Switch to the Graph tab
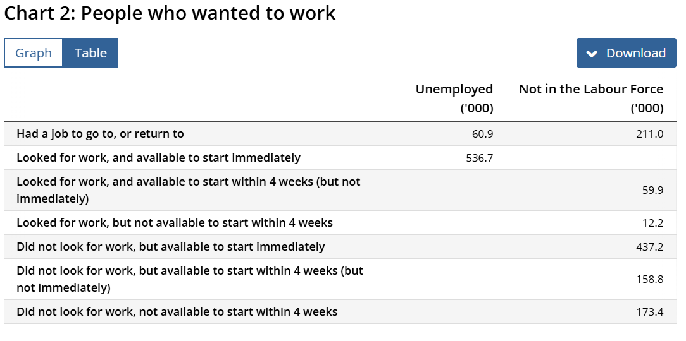The width and height of the screenshot is (686, 341). [x=34, y=53]
